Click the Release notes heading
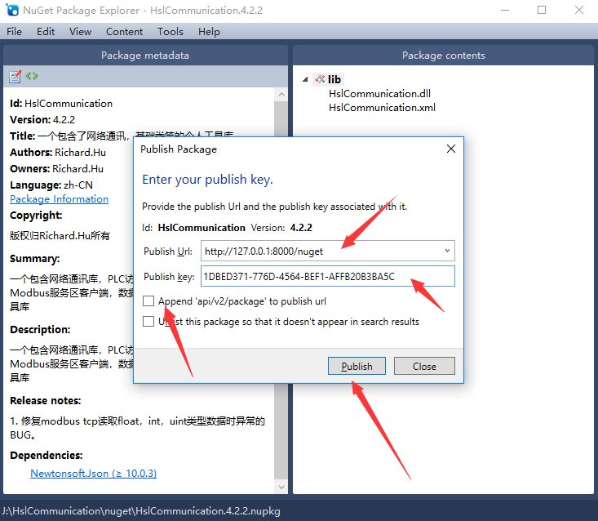Viewport: 598px width, 521px height. [x=46, y=401]
